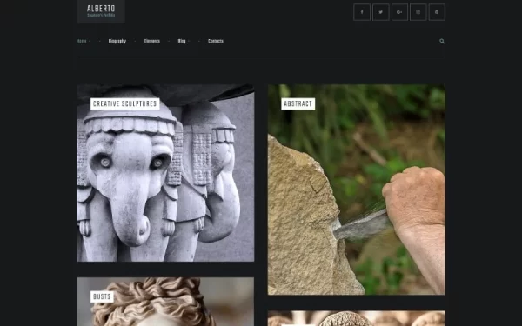Click the Creative Sculptures label
Viewport: 522px width, 326px height.
coord(124,103)
